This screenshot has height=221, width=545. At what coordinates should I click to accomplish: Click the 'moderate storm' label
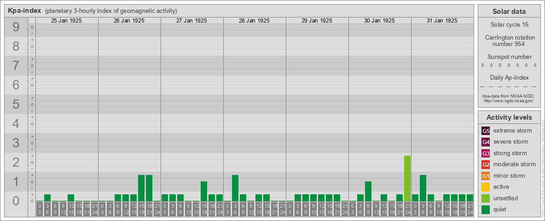point(515,164)
